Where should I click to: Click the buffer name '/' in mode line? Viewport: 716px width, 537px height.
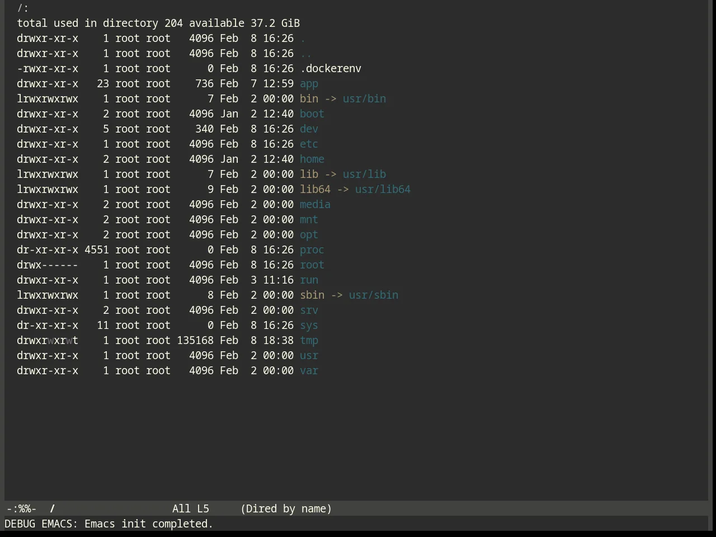coord(53,509)
